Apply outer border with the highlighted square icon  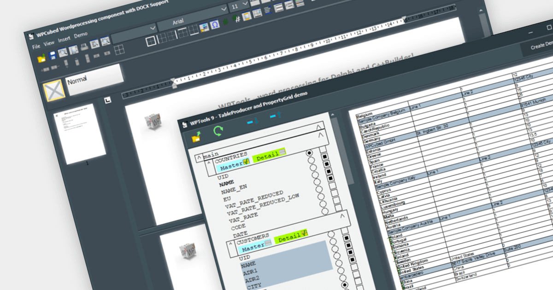click(x=151, y=41)
